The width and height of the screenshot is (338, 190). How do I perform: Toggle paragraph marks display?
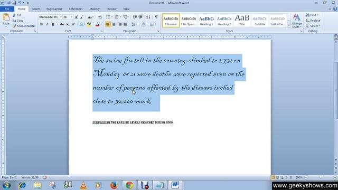point(156,17)
